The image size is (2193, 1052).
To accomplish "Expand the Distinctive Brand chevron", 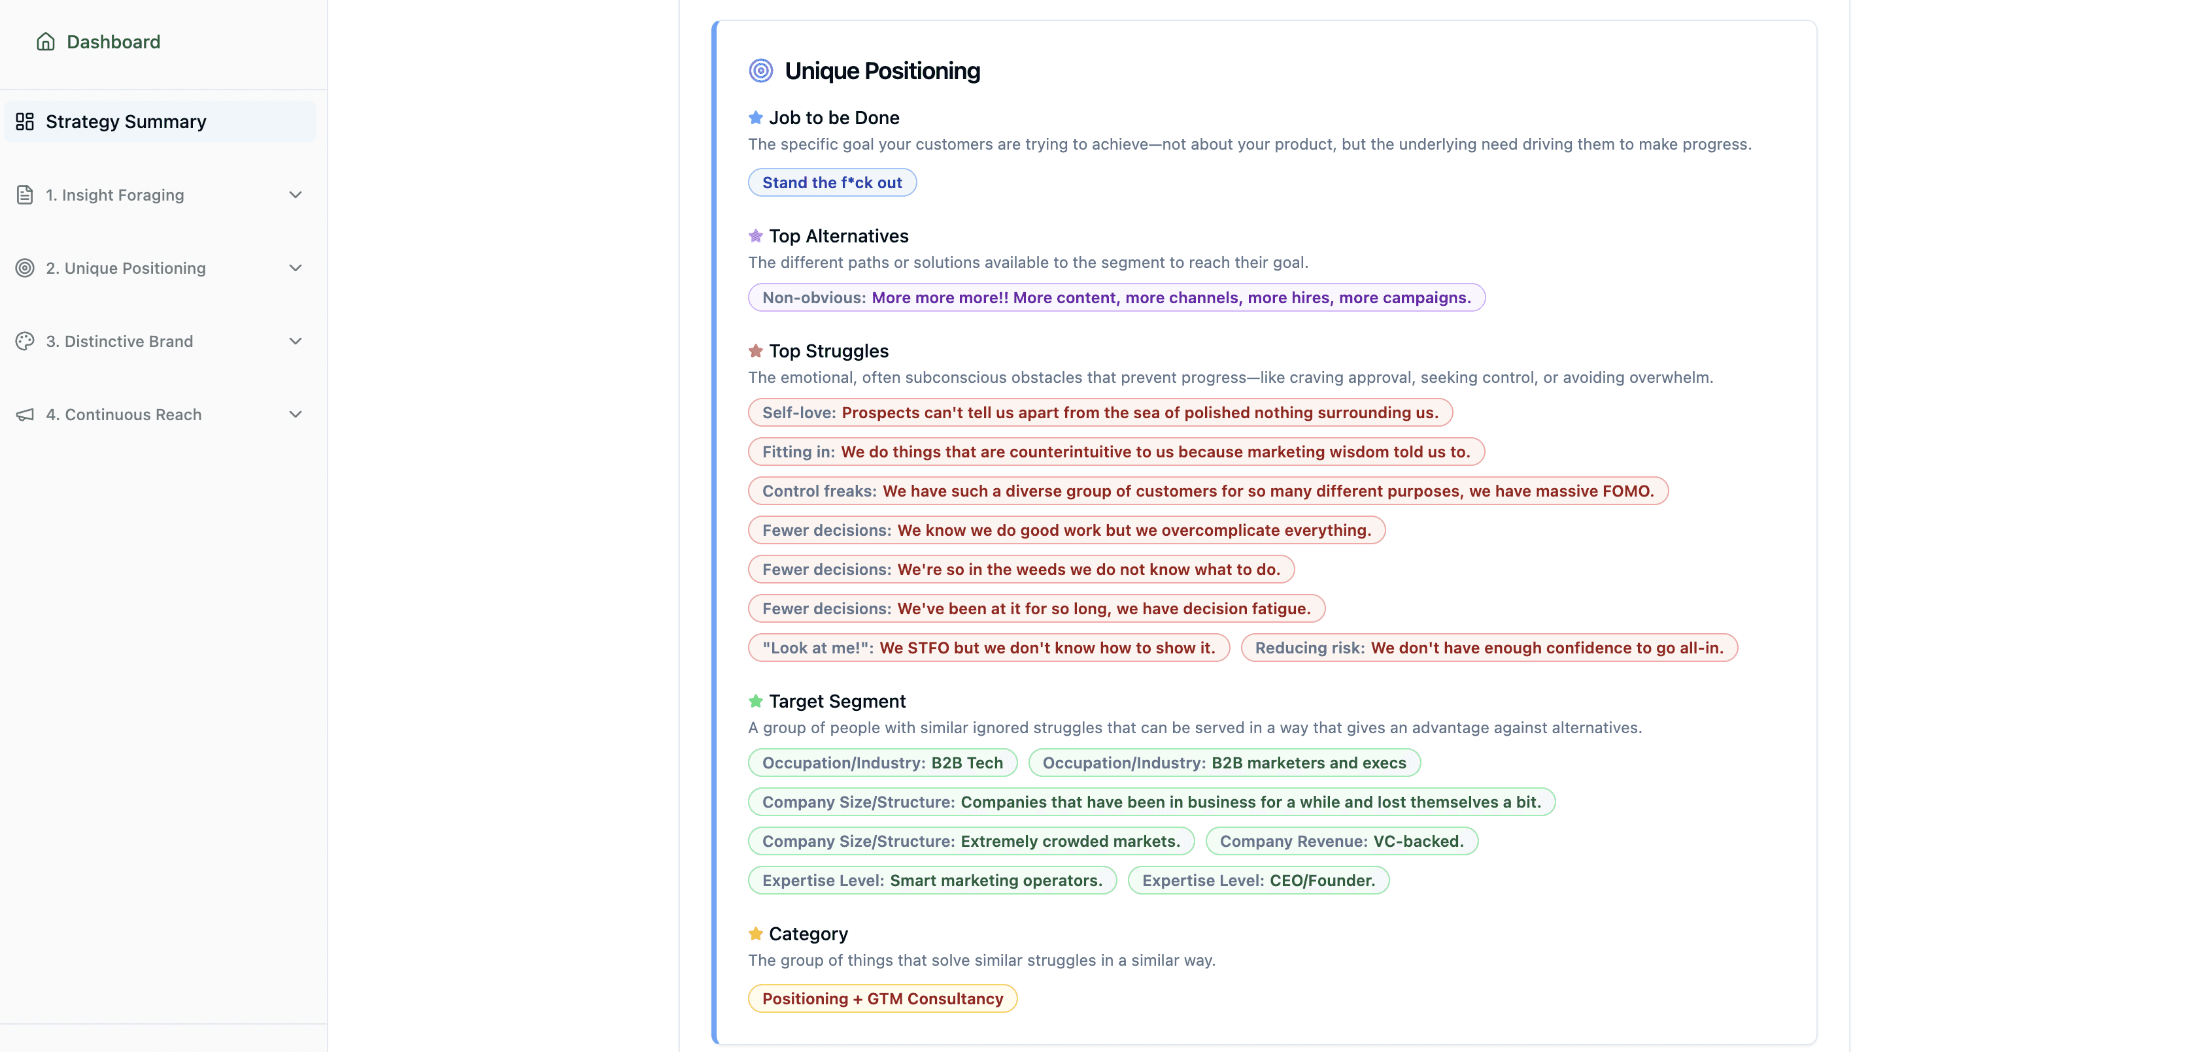I will click(296, 341).
